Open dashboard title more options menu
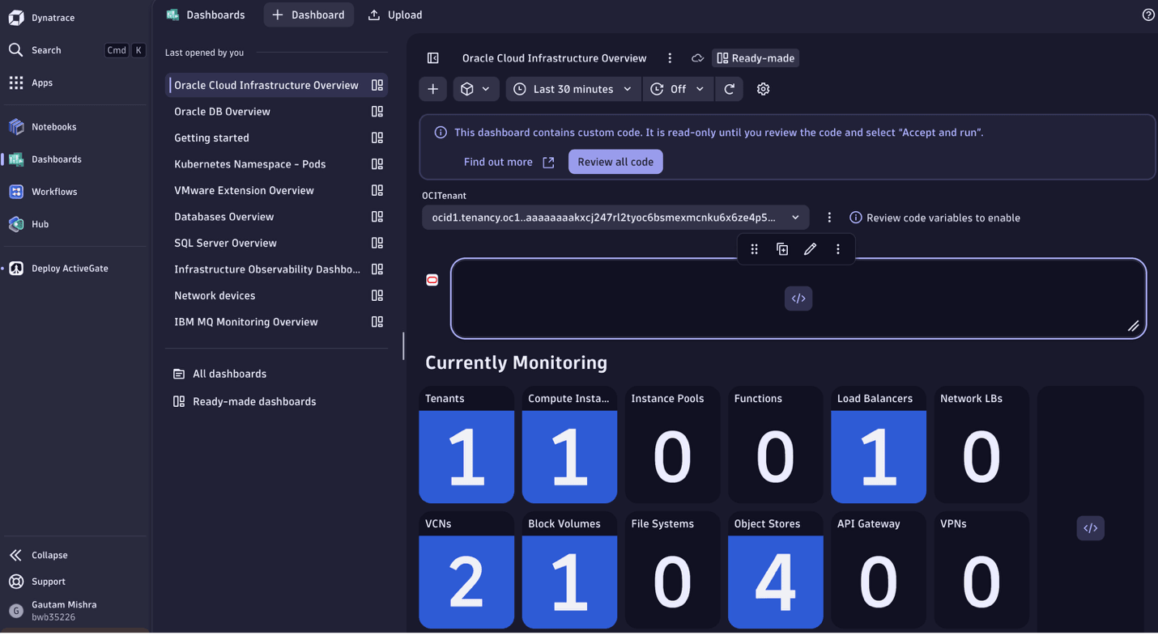Viewport: 1158px width, 635px height. point(670,58)
